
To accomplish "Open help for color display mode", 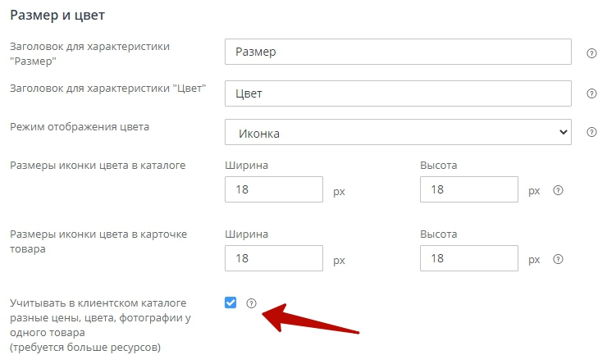I will point(591,132).
